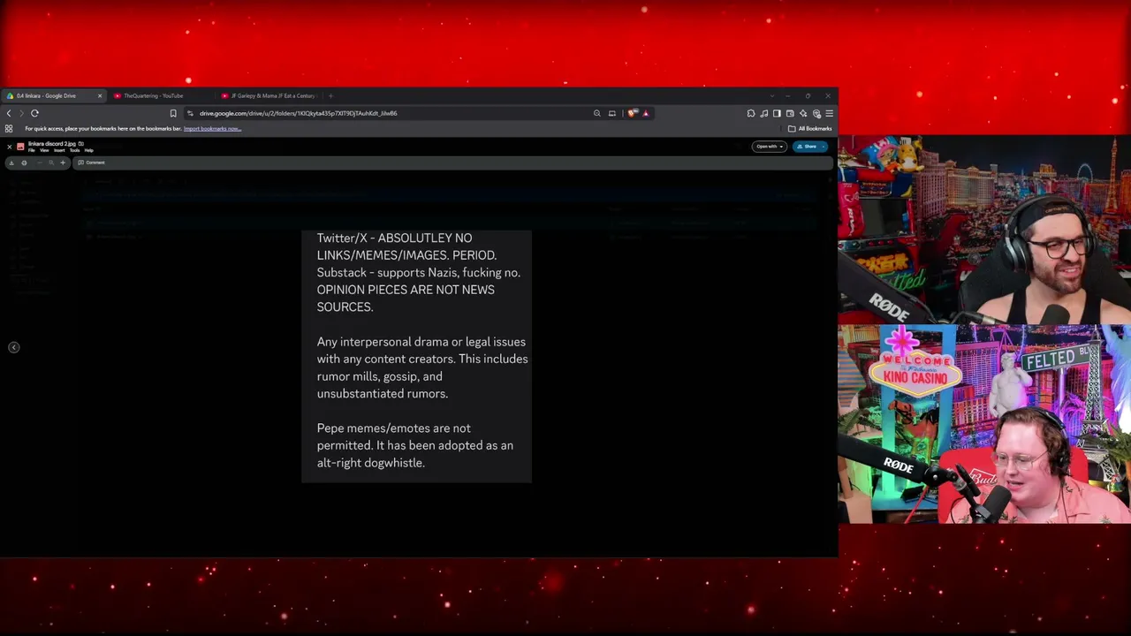This screenshot has width=1131, height=636.
Task: Click the folder icon beside the file name
Action: (80, 144)
